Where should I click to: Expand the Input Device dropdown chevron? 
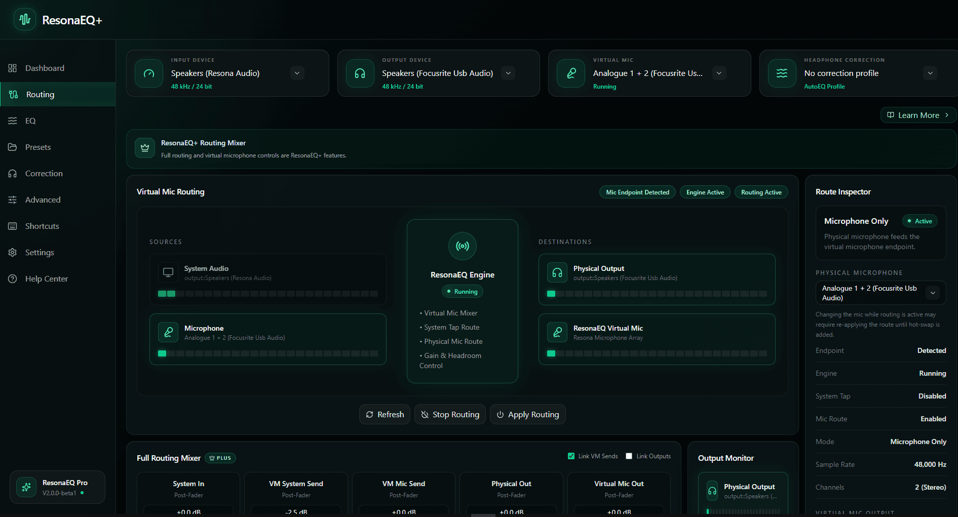coord(297,73)
